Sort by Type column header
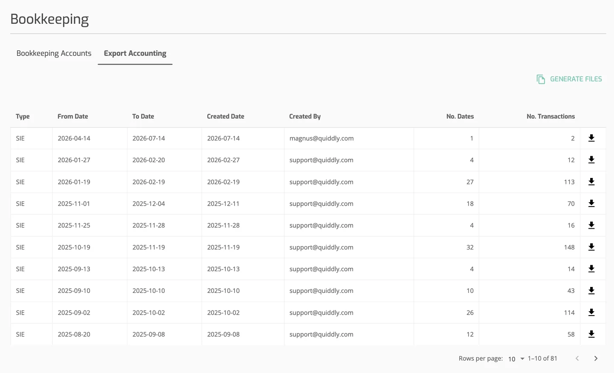 [23, 116]
